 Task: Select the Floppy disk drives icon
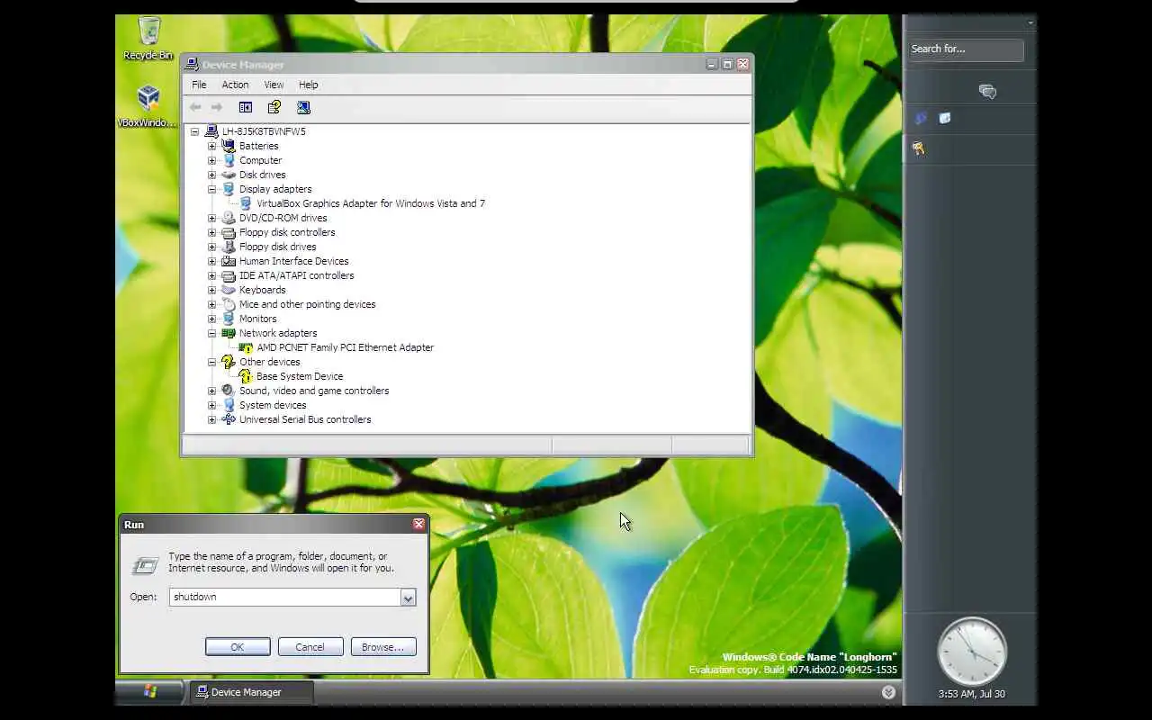pos(229,247)
